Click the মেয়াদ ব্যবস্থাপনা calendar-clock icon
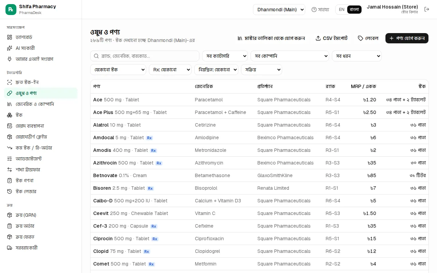This screenshot has height=273, width=437. [x=10, y=126]
